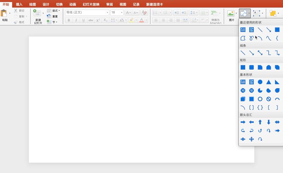
Task: Pick the right arrow shape under 箭头总汇
Action: (243, 122)
